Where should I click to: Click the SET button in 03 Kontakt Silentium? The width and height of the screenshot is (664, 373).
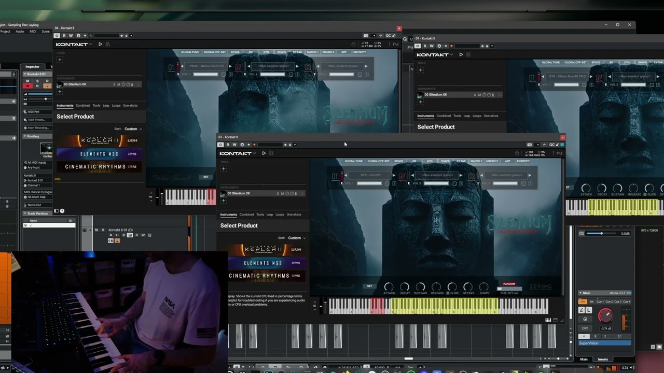click(x=369, y=286)
